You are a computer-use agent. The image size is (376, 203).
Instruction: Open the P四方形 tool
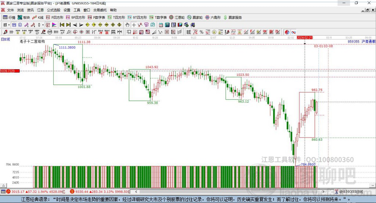(55, 18)
